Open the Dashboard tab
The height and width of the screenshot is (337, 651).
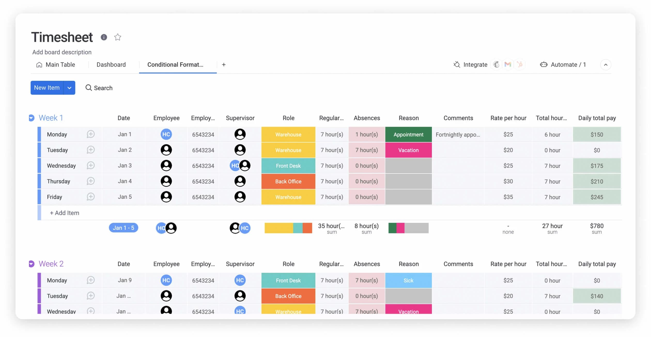(x=111, y=65)
